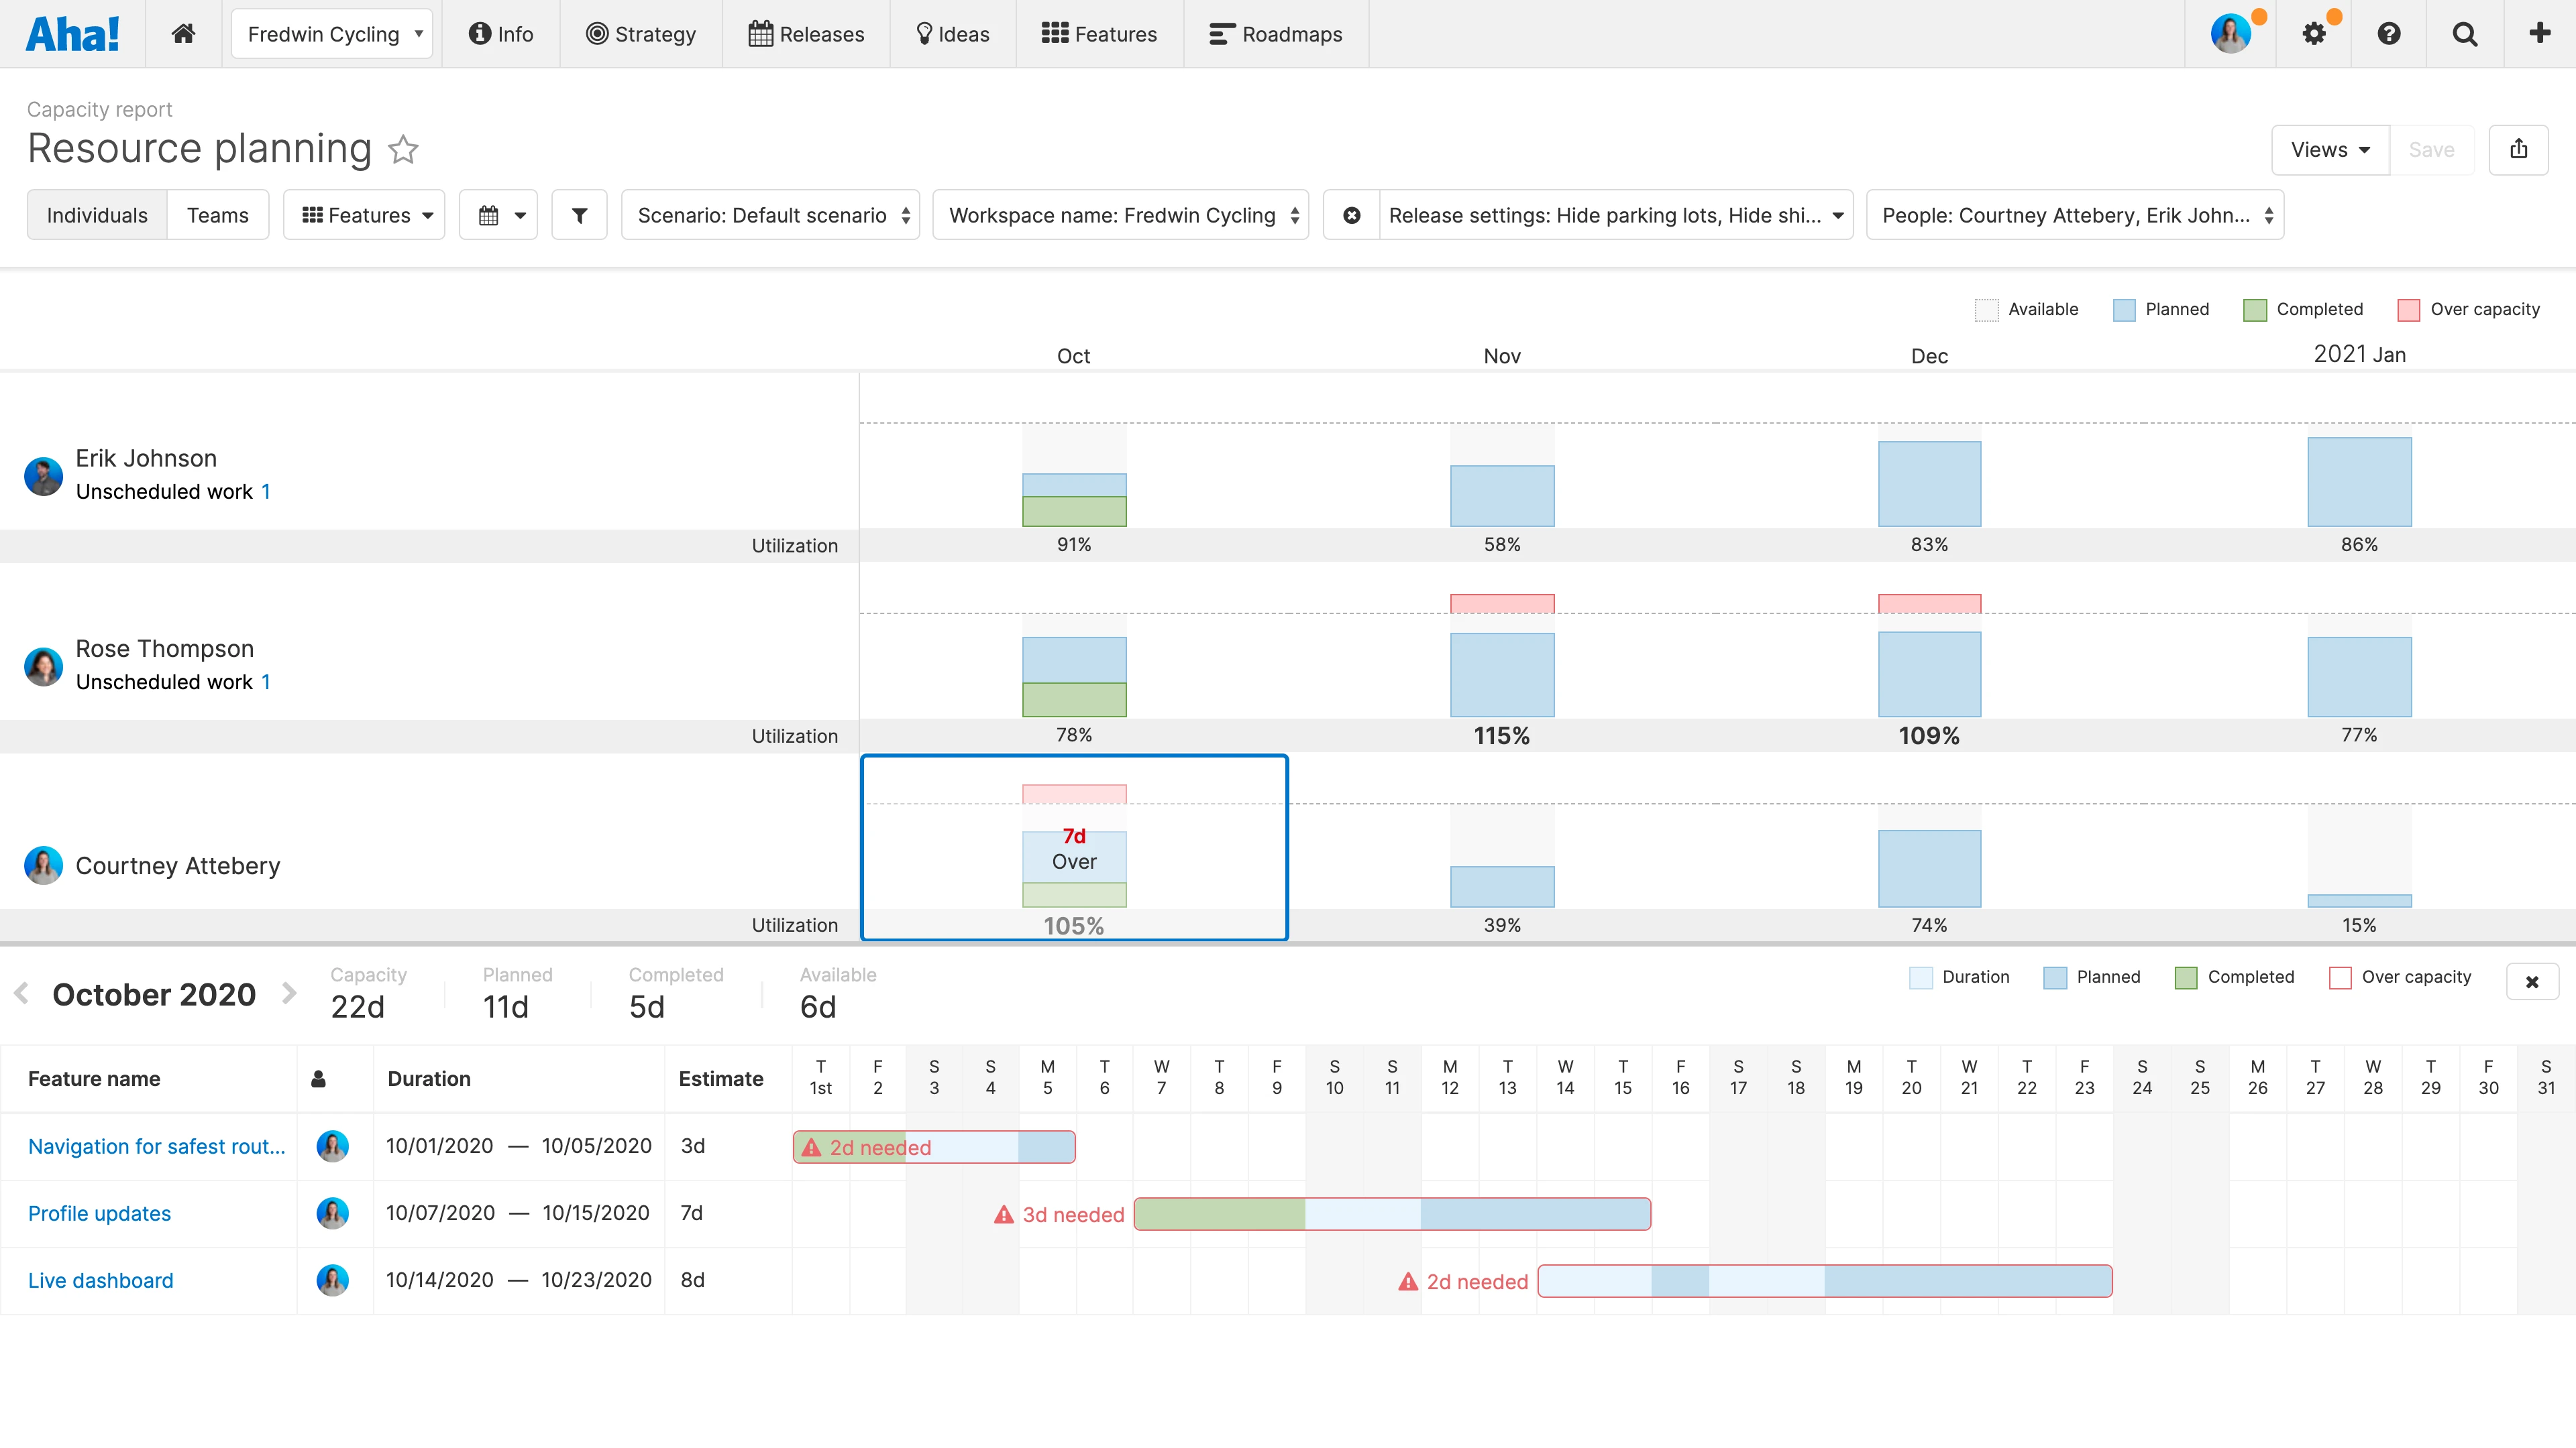The image size is (2576, 1448).
Task: Click Live dashboard feature link
Action: coord(100,1280)
